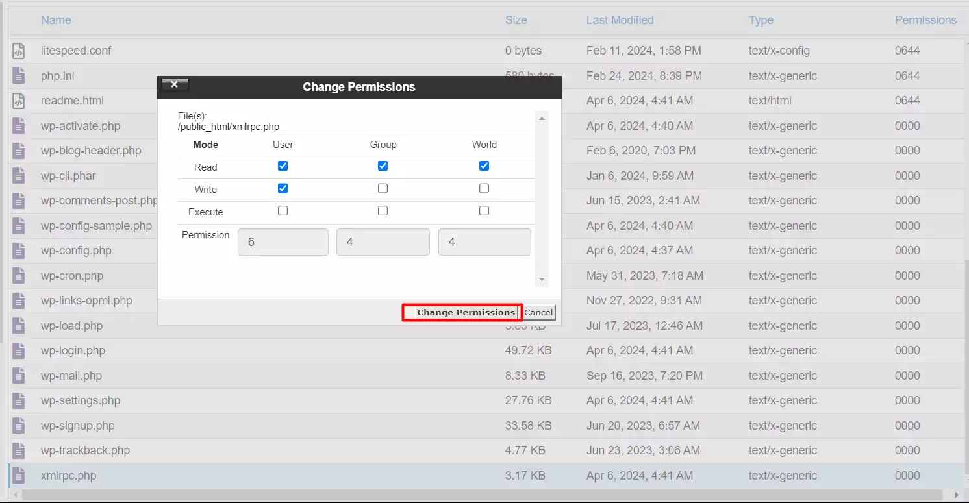Select the wp-cli.phar file name

coord(68,176)
